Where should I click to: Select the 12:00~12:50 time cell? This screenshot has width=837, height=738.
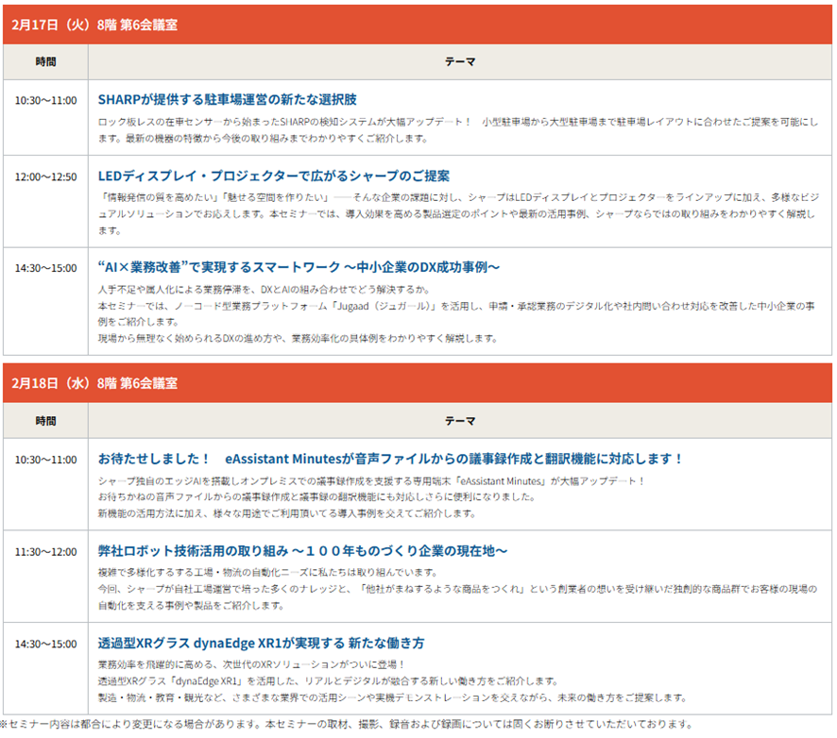[x=45, y=176]
